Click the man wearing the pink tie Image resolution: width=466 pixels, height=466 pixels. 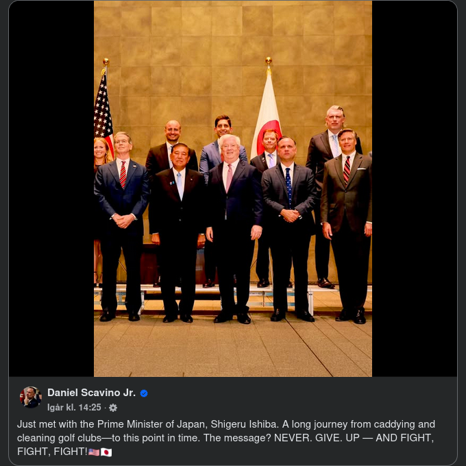click(x=234, y=229)
